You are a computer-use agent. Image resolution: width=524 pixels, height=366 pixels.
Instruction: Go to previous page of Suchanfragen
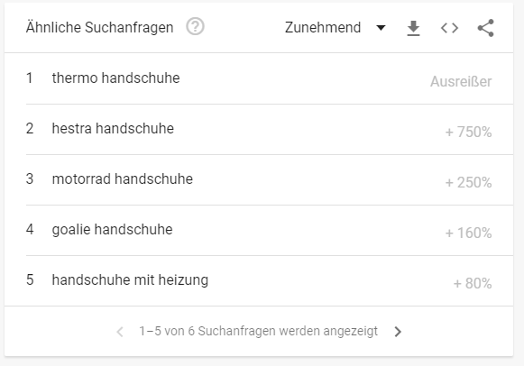(120, 332)
